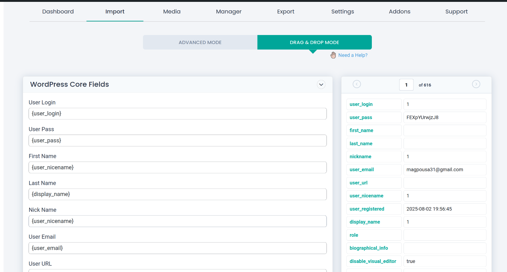Collapse the WordPress Core Fields section
Screen dimensions: 507x272
321,84
